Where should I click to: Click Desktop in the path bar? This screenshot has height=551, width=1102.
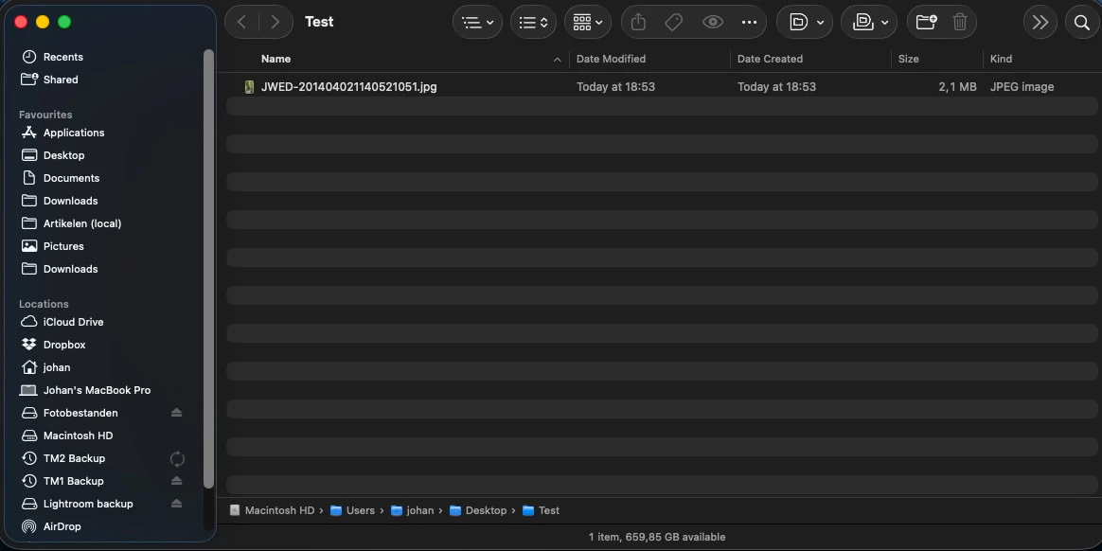pyautogui.click(x=478, y=511)
